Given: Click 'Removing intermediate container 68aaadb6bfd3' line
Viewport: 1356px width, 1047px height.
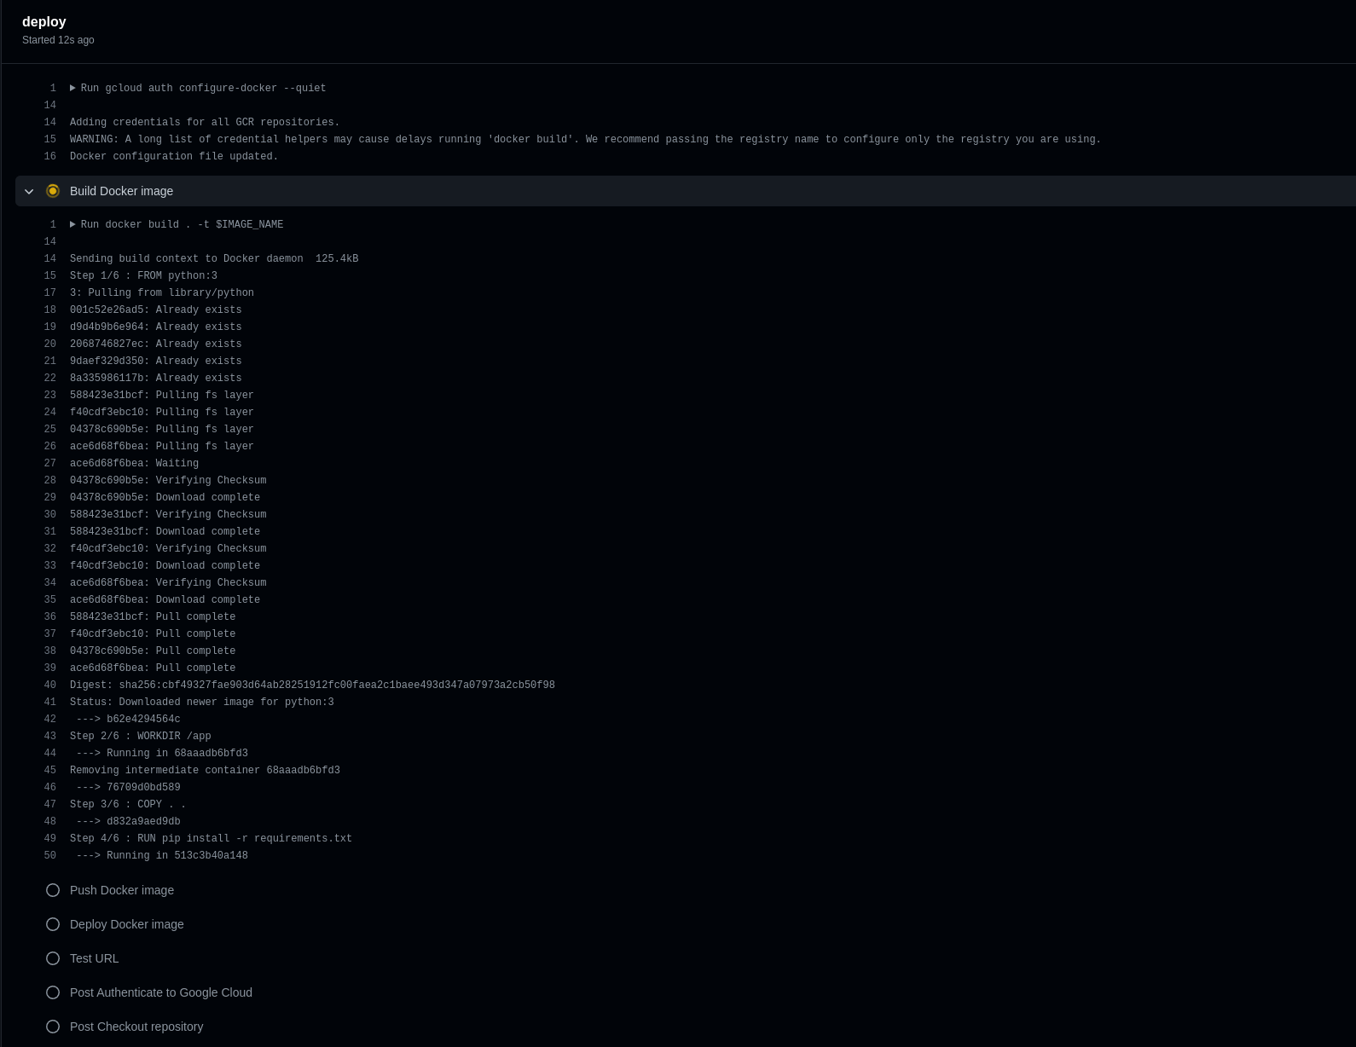Looking at the screenshot, I should (205, 770).
